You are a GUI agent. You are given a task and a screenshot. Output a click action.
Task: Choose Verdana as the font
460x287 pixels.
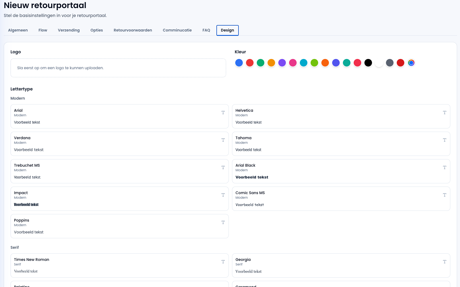pyautogui.click(x=120, y=144)
